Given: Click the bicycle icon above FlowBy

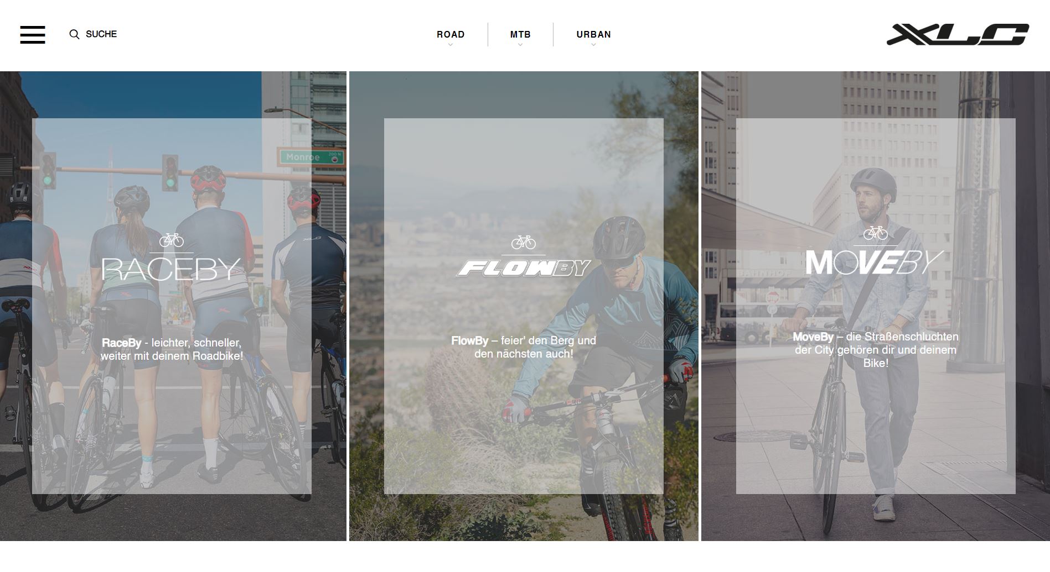Looking at the screenshot, I should click(524, 242).
